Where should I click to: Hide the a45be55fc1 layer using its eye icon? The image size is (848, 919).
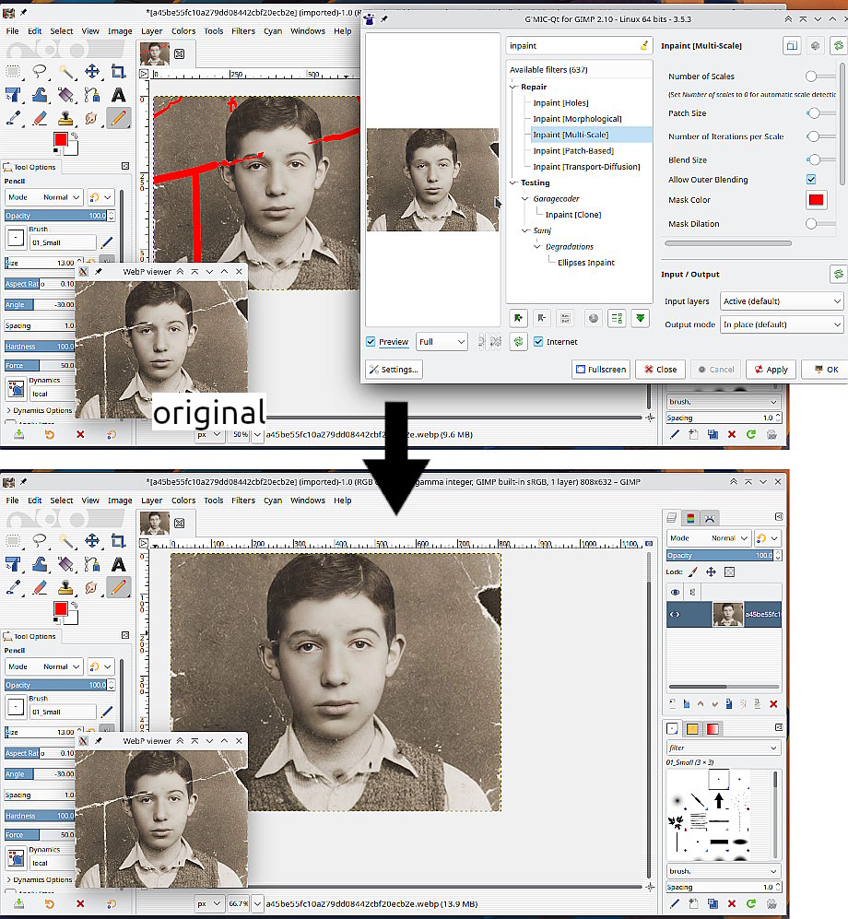click(676, 615)
